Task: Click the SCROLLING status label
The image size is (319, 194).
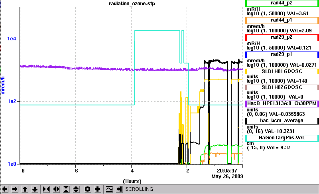Action: pyautogui.click(x=139, y=189)
